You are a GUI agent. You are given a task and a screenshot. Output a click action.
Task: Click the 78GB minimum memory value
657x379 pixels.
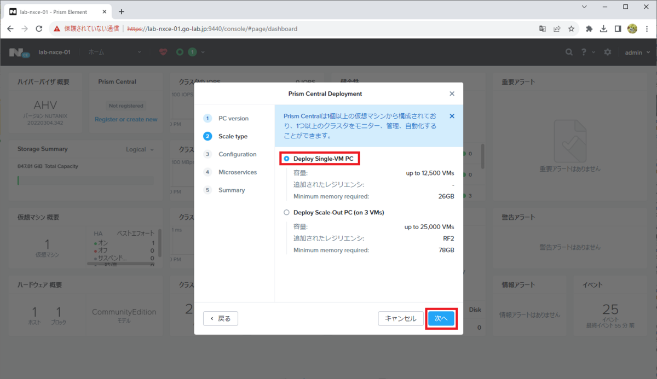[446, 250]
